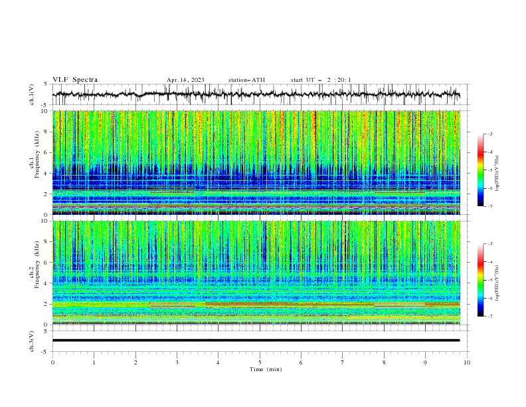526x407 pixels.
Task: Click inside the ch.1 spectrogram plot
Action: (256, 162)
